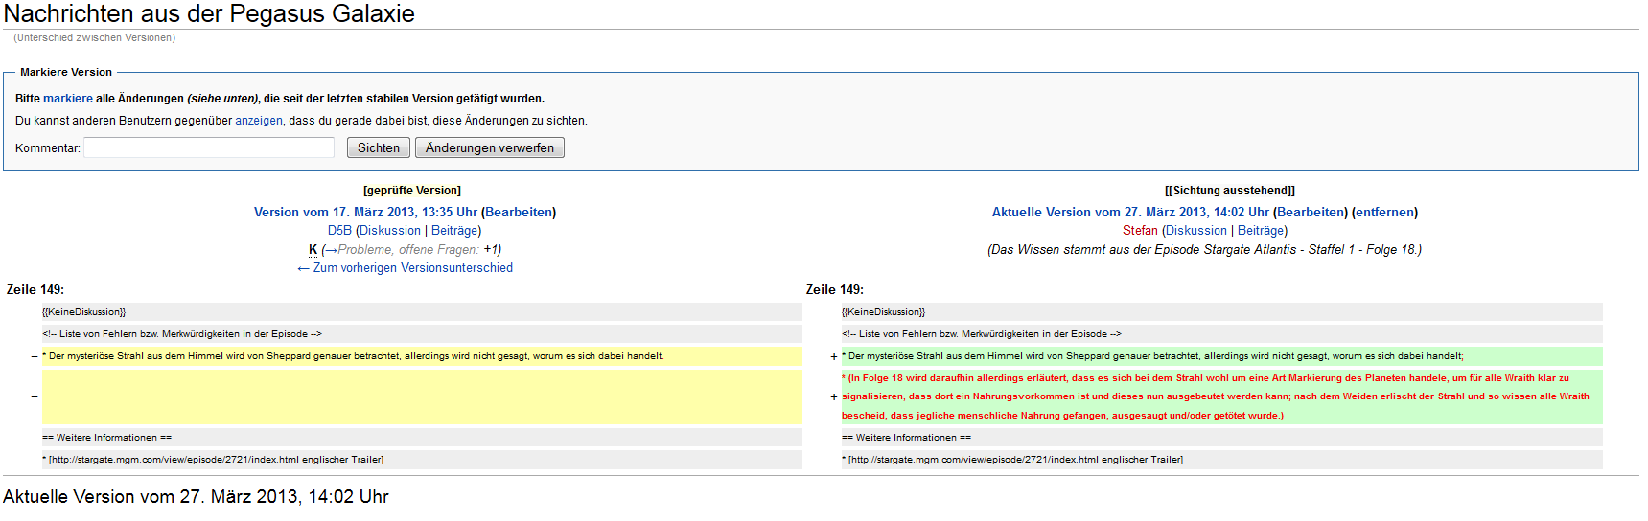Open Version vom 17. März 2013, 13:35 Uhr
This screenshot has width=1648, height=521.
[365, 213]
